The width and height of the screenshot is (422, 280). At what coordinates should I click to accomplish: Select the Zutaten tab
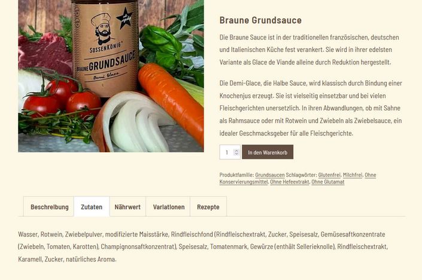[x=92, y=207]
